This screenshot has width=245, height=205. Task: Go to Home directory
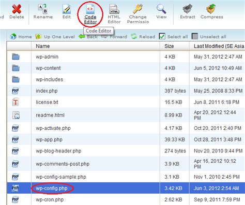pos(21,37)
